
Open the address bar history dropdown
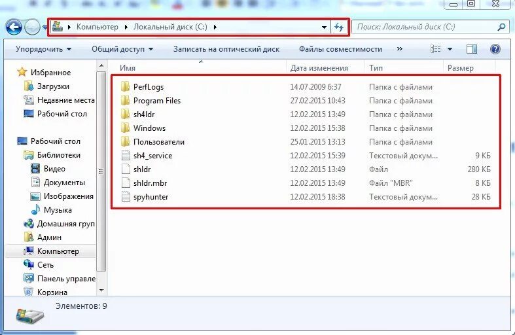(x=324, y=27)
